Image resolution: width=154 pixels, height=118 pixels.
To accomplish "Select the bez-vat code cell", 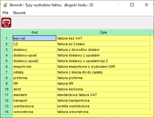I will pos(35,38).
